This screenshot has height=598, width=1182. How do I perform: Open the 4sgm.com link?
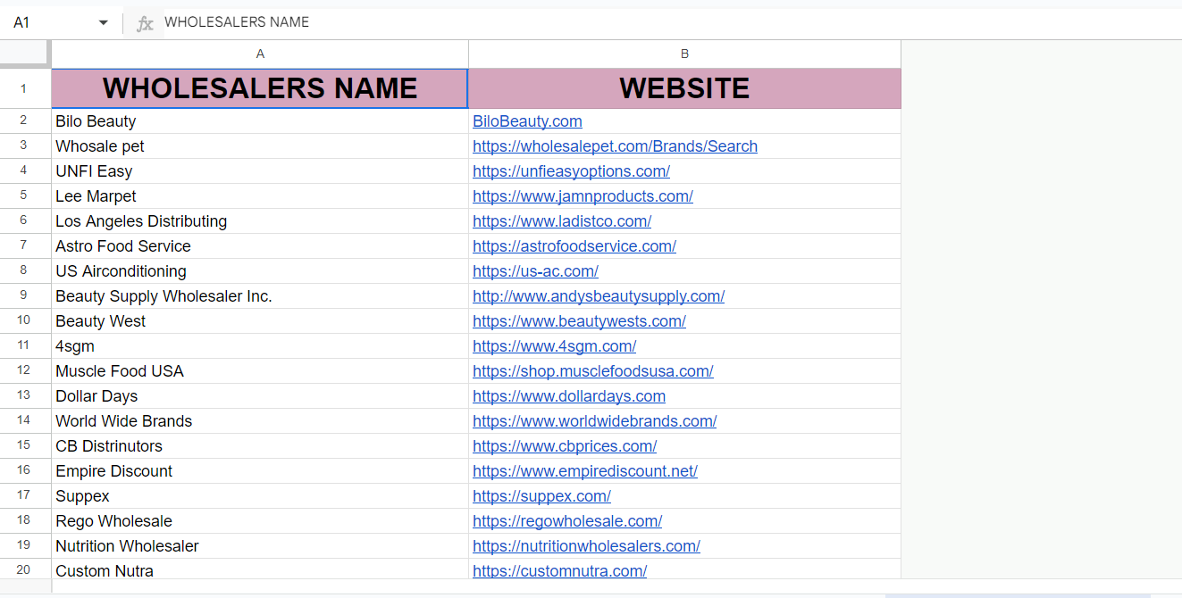coord(554,346)
